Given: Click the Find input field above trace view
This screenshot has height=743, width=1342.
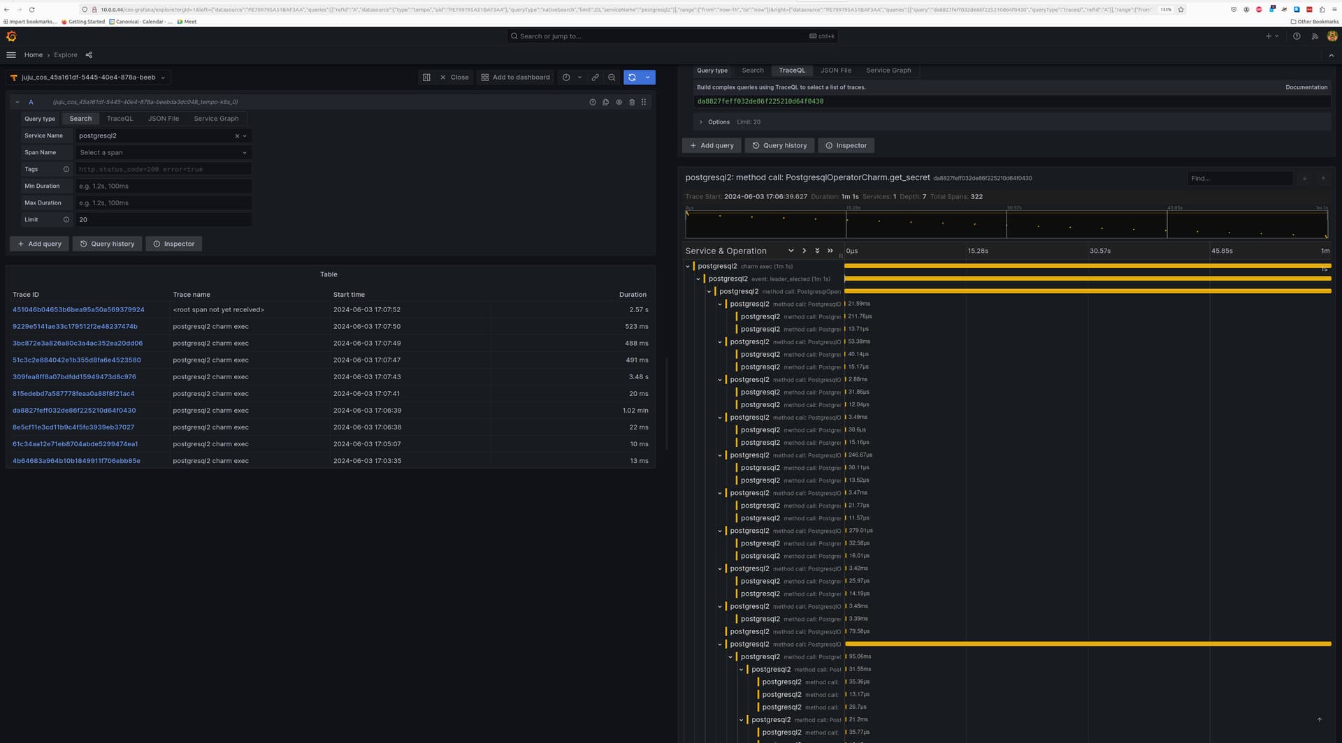Looking at the screenshot, I should coord(1240,178).
